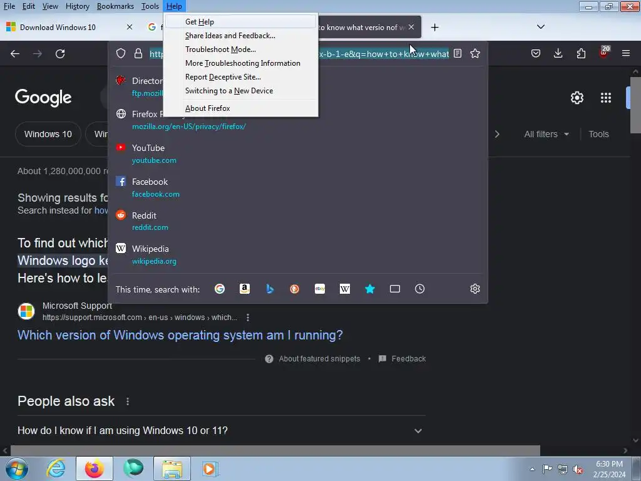The width and height of the screenshot is (641, 481).
Task: Reload the page with the refresh icon
Action: [x=60, y=54]
